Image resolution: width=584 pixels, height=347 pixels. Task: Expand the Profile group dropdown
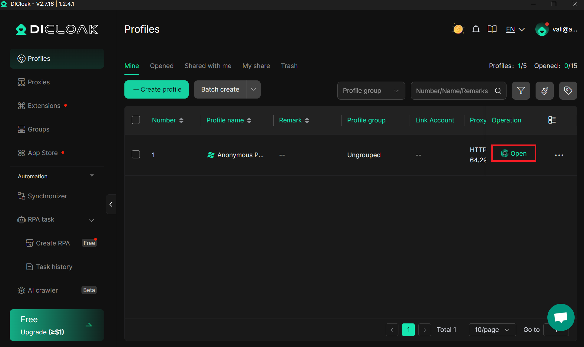[371, 90]
